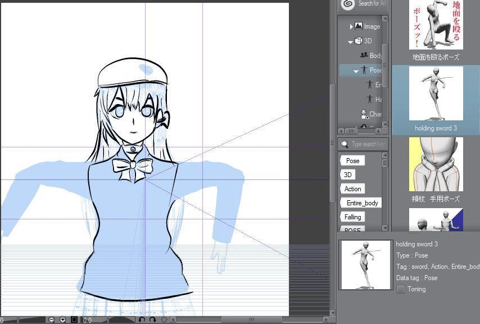Select the Falling tag filter
This screenshot has height=324, width=480.
353,217
